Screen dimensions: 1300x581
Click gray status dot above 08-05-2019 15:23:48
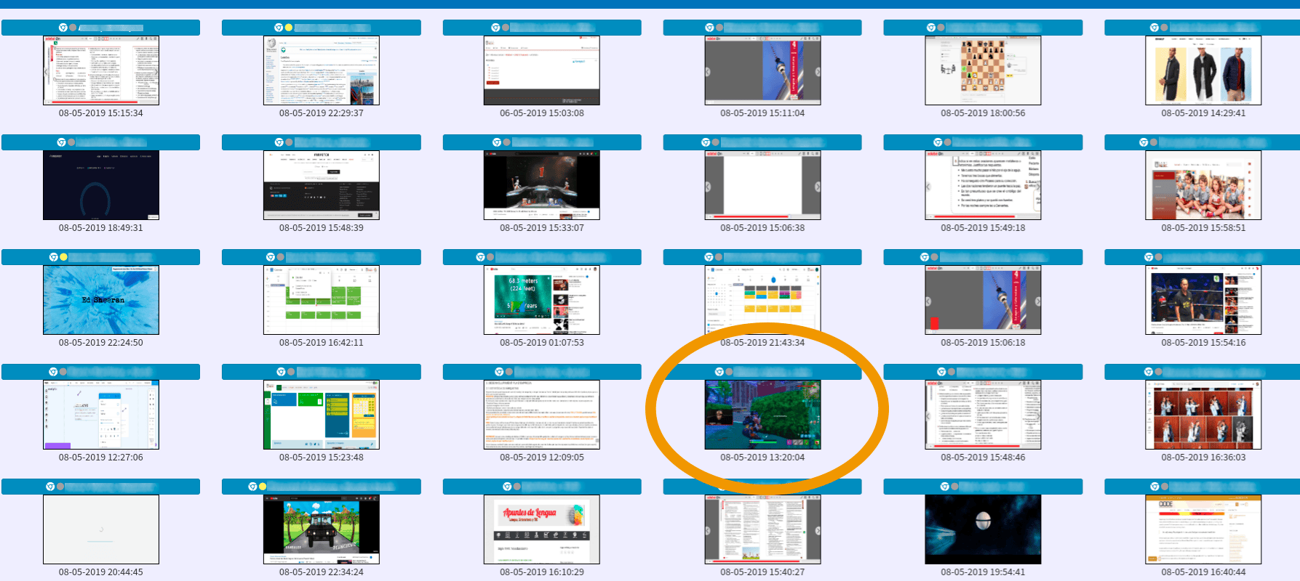click(291, 372)
